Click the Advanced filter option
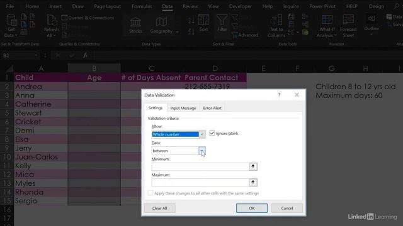403x226 pixels. 245,35
